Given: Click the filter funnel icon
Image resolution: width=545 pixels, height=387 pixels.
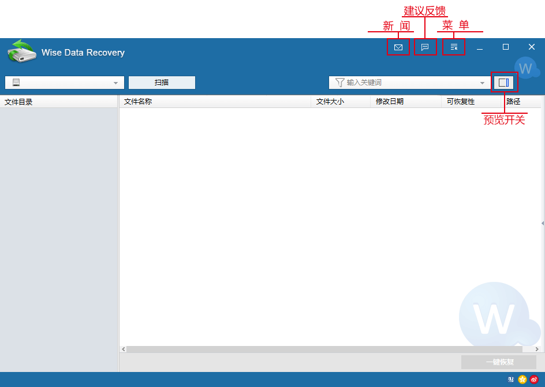Looking at the screenshot, I should 339,83.
